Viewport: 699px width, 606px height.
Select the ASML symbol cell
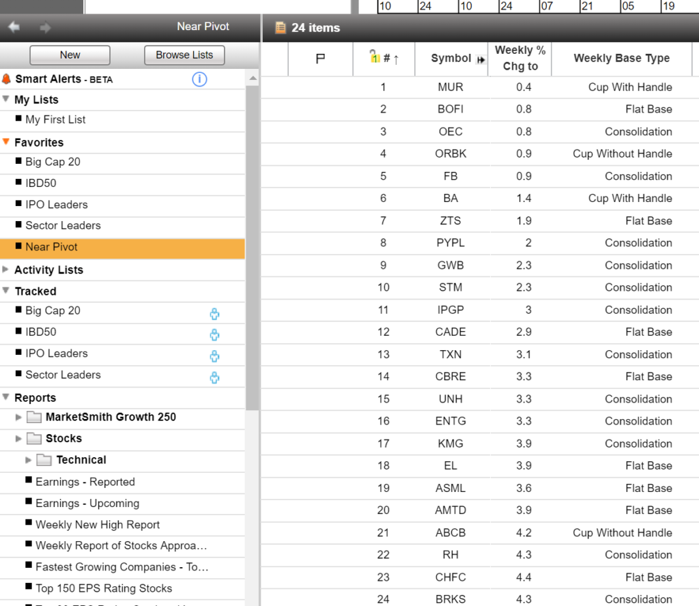451,488
